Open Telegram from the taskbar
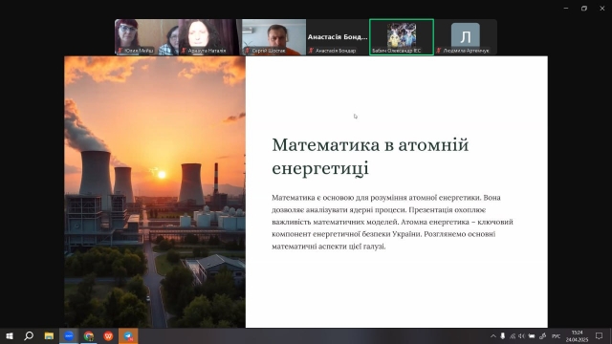This screenshot has width=612, height=344. coord(128,335)
